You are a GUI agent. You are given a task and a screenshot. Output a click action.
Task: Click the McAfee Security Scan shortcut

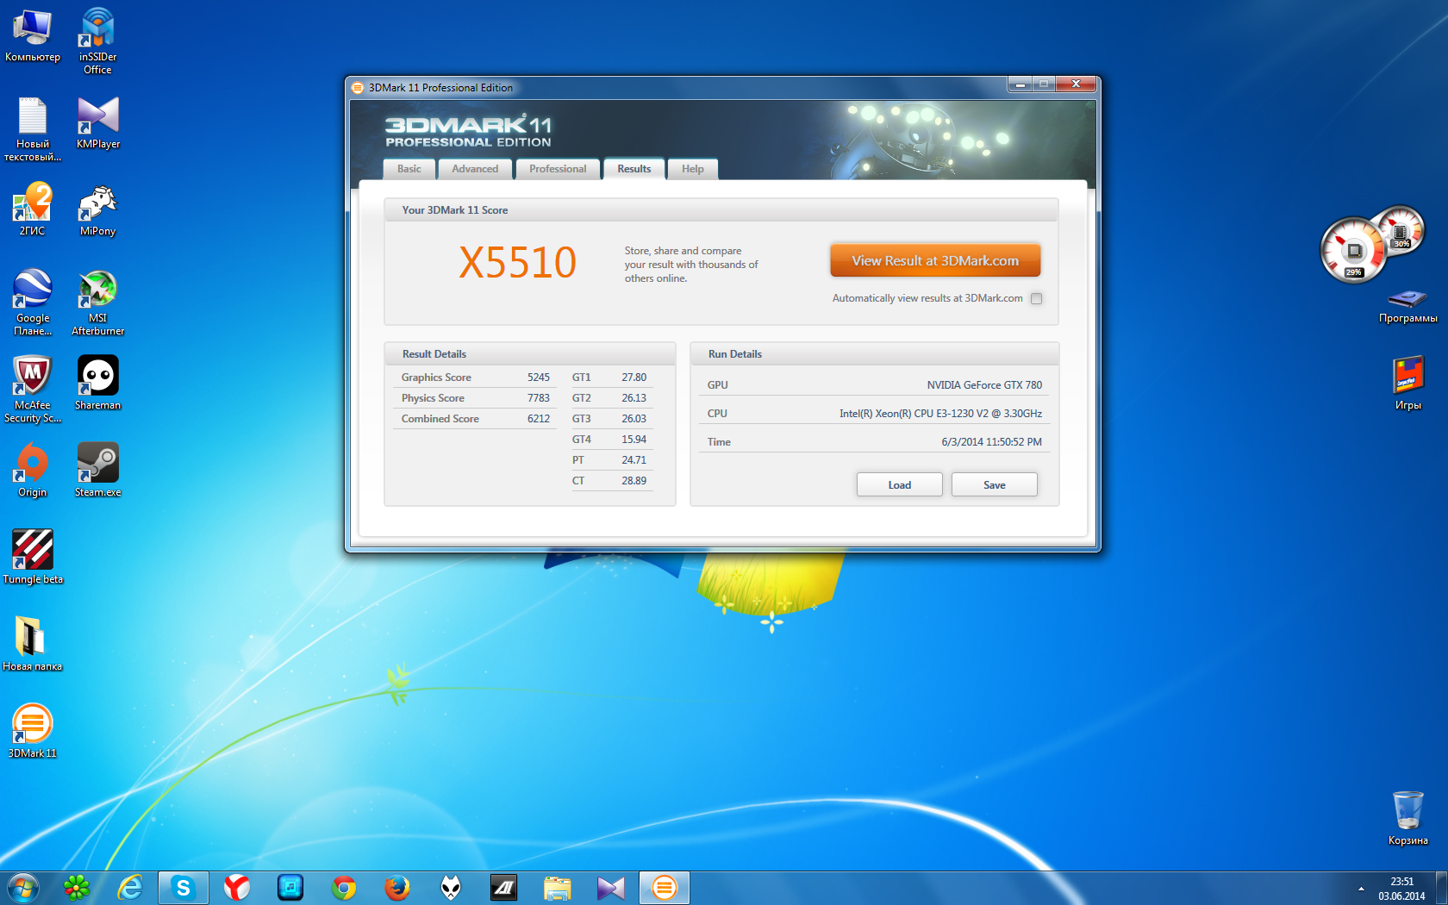coord(33,390)
